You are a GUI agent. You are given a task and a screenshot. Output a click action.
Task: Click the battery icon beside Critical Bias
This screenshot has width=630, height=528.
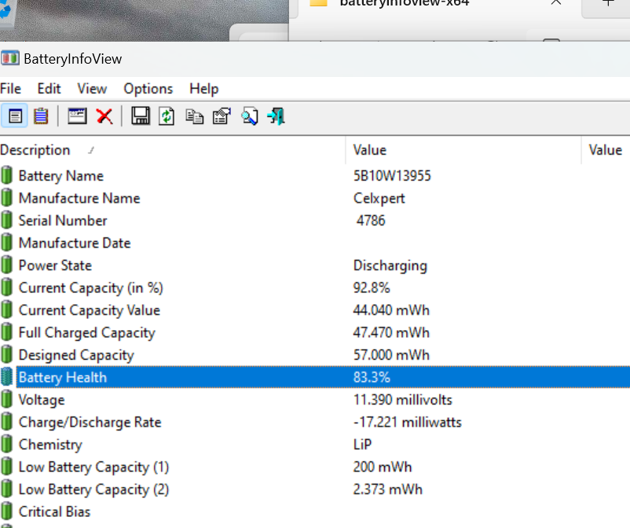click(6, 511)
